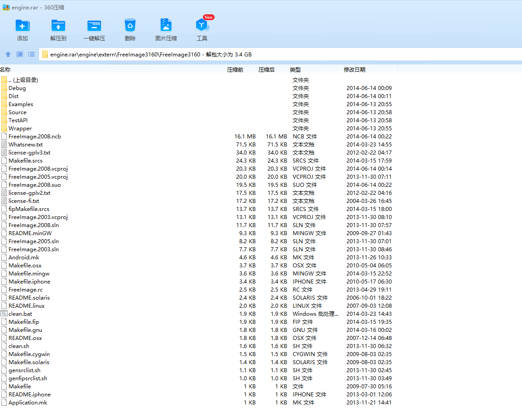Select the Whatsnew.txt file
The height and width of the screenshot is (417, 522).
tap(26, 144)
